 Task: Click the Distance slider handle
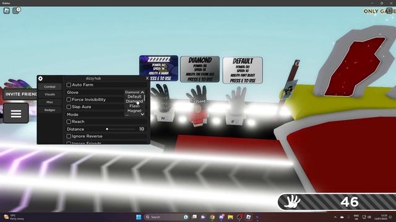[107, 129]
